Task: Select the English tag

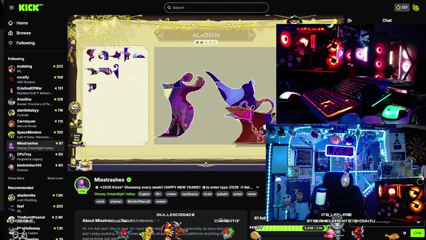Action: tap(144, 194)
